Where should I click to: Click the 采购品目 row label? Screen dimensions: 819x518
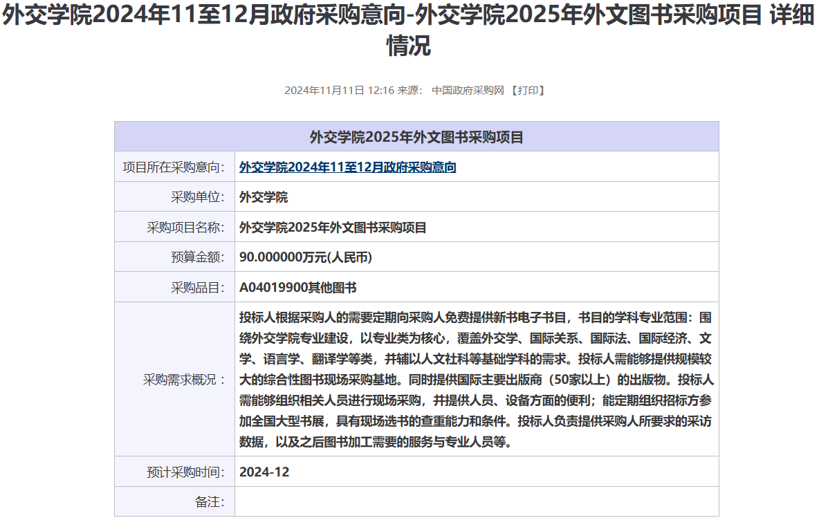tap(198, 288)
